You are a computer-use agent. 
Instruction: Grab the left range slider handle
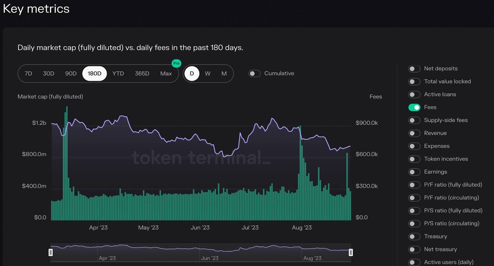click(x=51, y=252)
